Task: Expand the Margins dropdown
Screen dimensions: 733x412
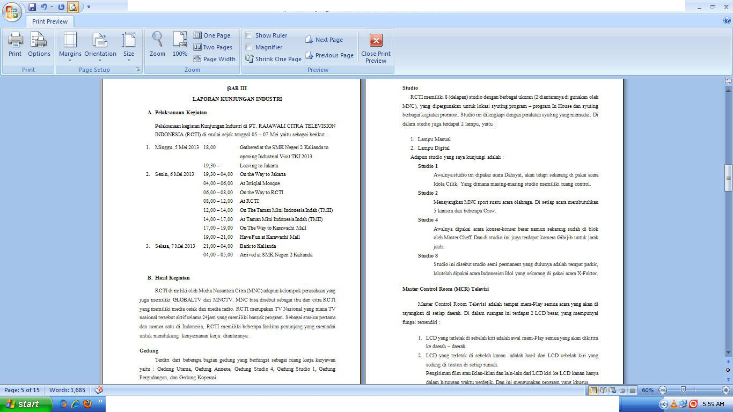Action: [x=70, y=47]
